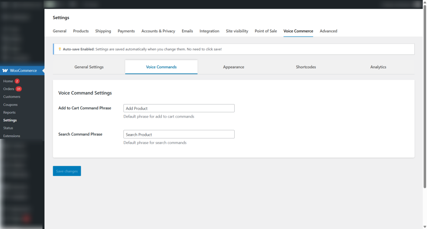Go to the Emails tab
Image resolution: width=427 pixels, height=229 pixels.
pyautogui.click(x=188, y=31)
